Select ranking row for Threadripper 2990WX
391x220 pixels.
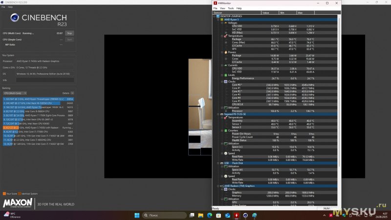(x=38, y=99)
